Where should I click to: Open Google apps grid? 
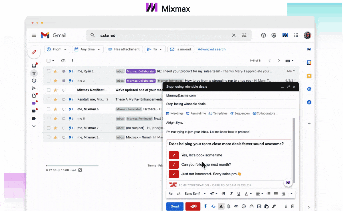[x=296, y=35]
